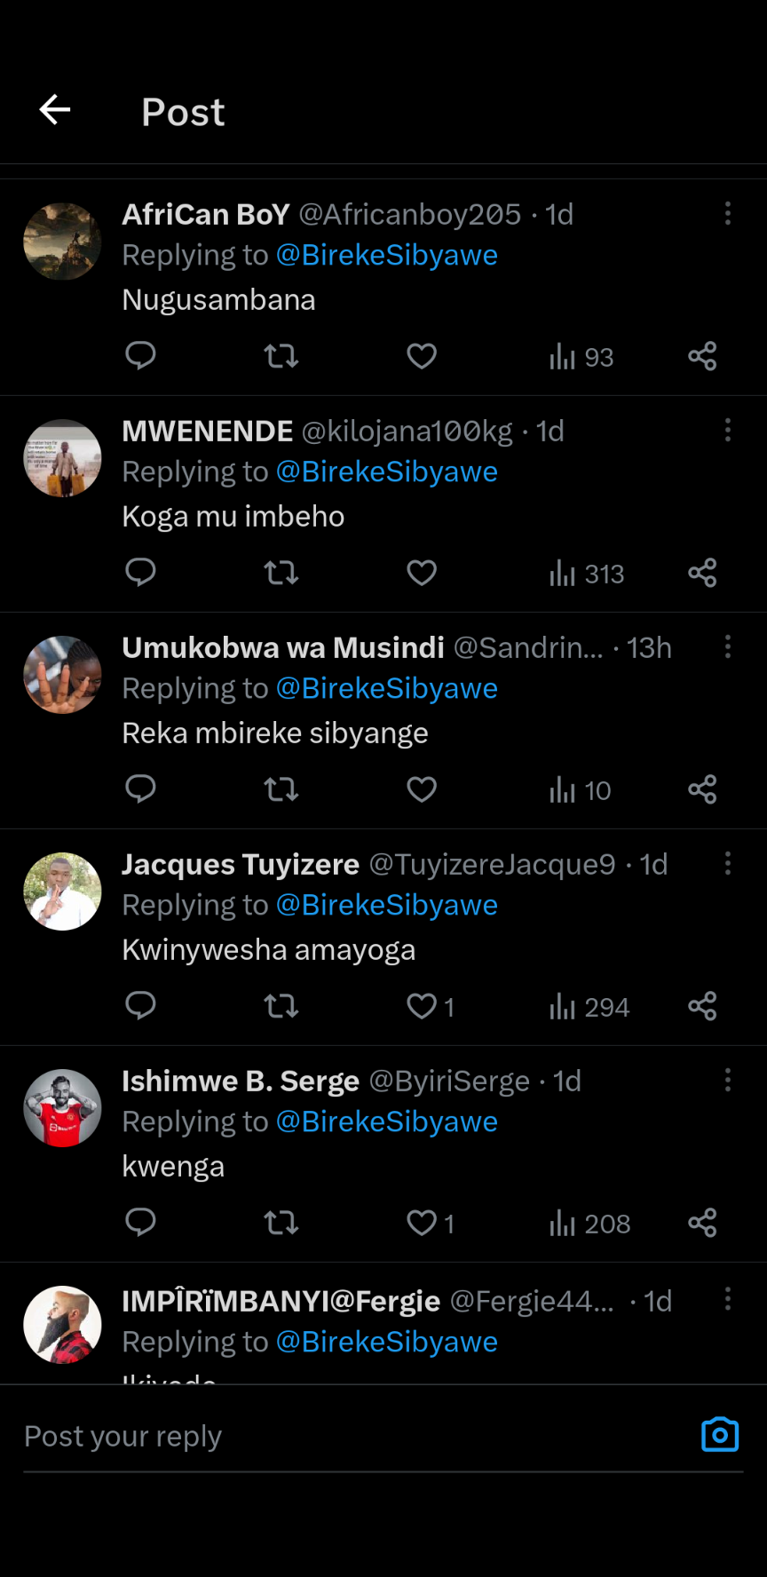Open three-dot menu on Umukobwa wa Musindi's reply
The width and height of the screenshot is (767, 1577).
(x=728, y=646)
